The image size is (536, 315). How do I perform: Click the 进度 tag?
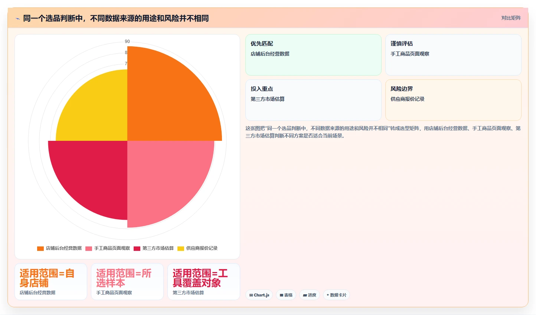[x=310, y=295]
